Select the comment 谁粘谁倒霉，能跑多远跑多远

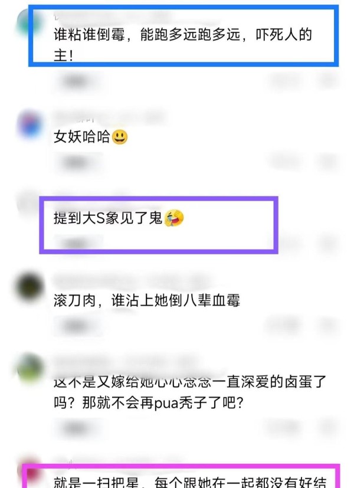click(183, 45)
